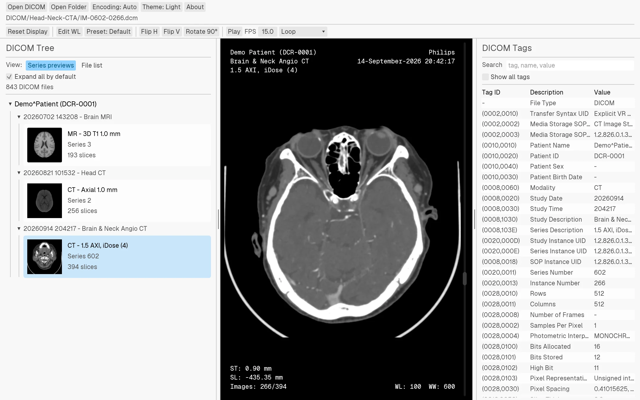
Task: Select the Study Date value 20260914
Action: [609, 198]
